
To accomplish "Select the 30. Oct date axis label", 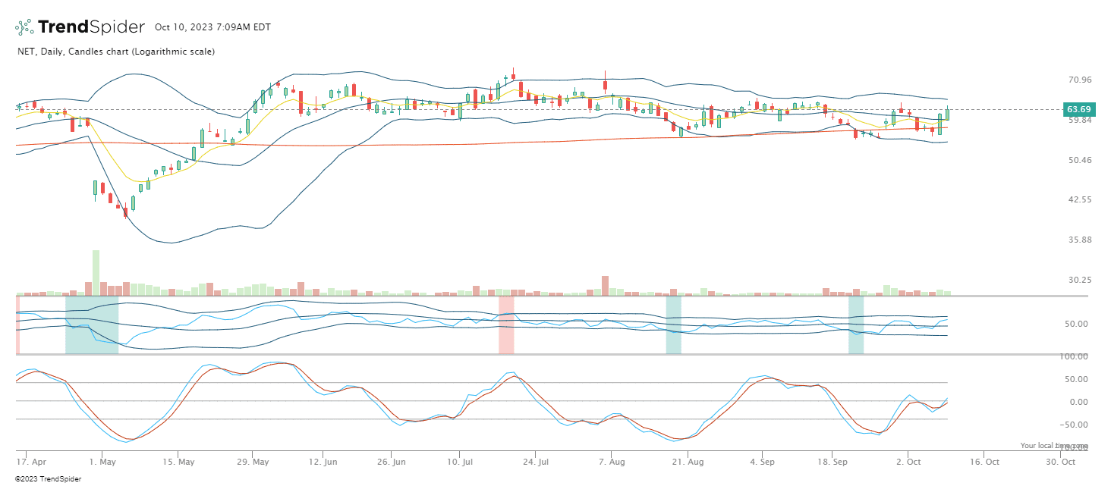I will pos(1062,461).
